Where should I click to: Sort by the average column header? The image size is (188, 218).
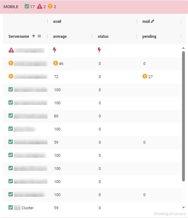60,37
